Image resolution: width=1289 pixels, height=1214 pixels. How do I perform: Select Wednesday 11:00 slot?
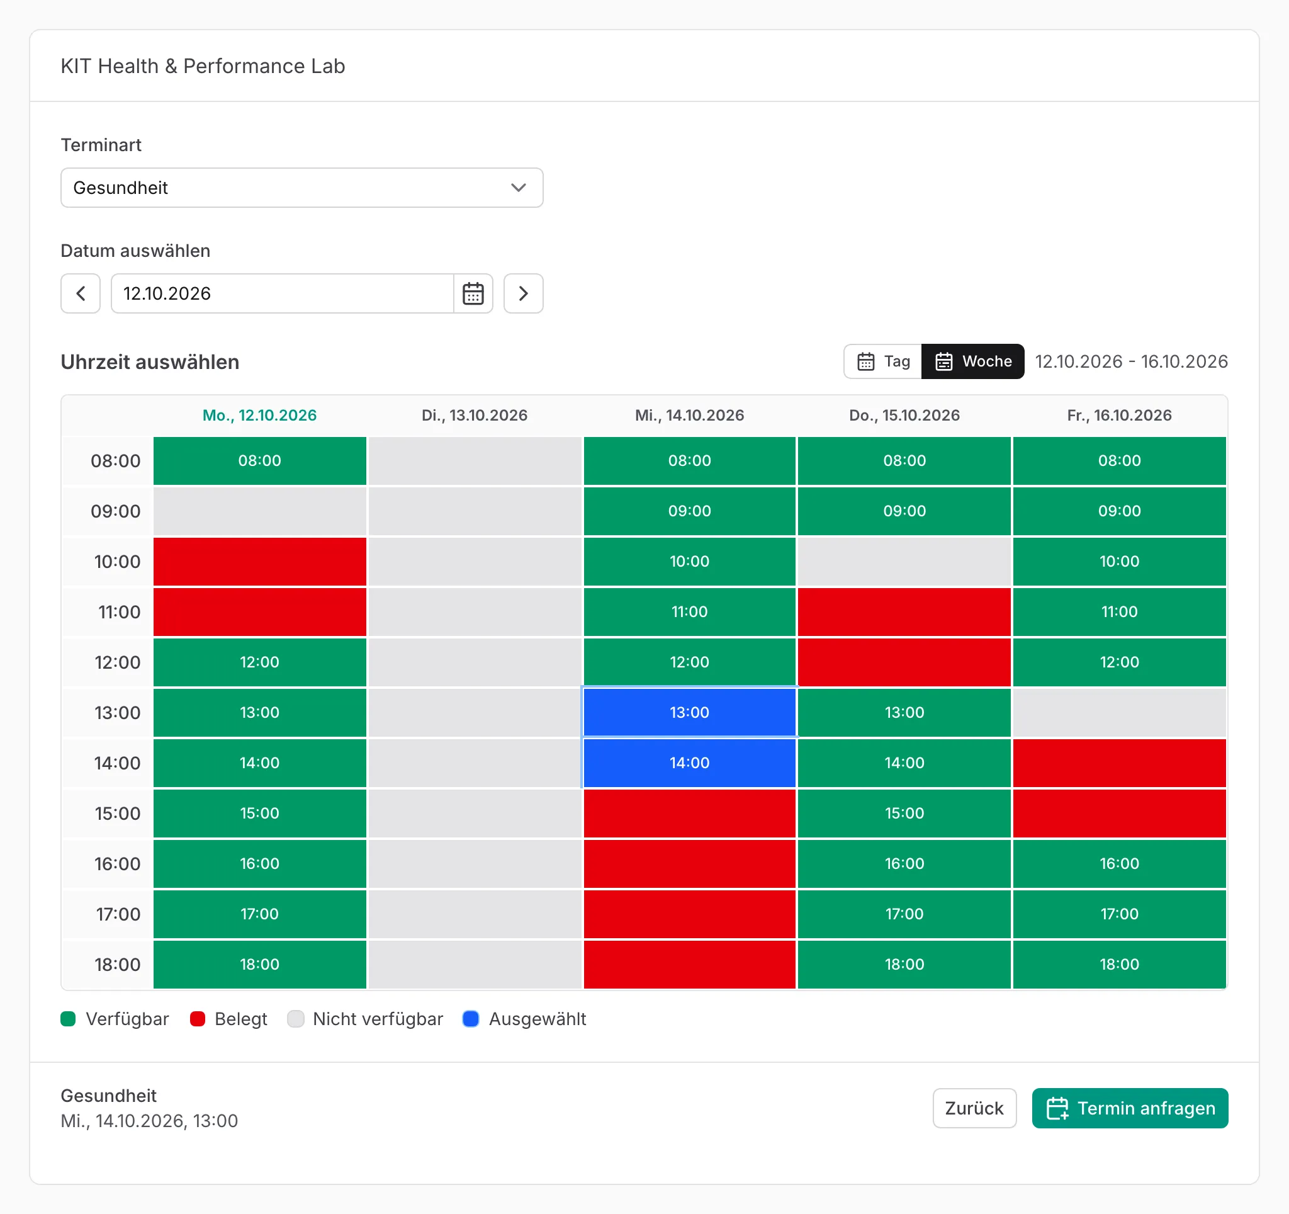tap(689, 612)
